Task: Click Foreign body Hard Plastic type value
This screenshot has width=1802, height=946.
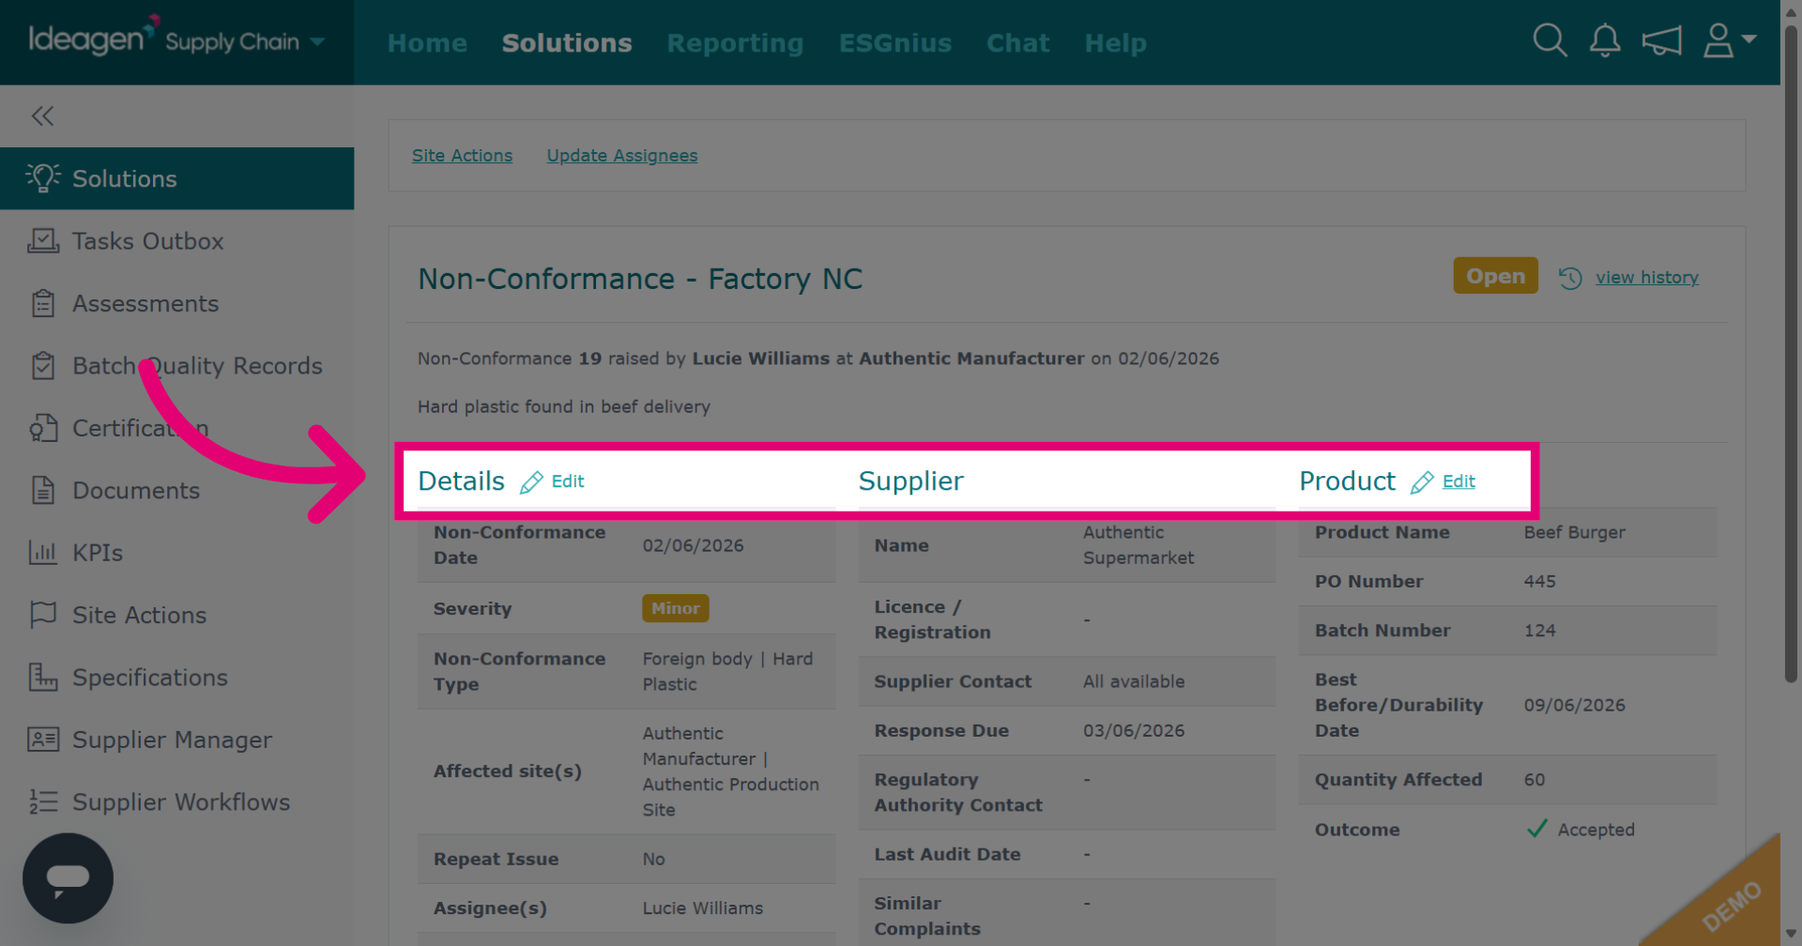Action: tap(728, 672)
